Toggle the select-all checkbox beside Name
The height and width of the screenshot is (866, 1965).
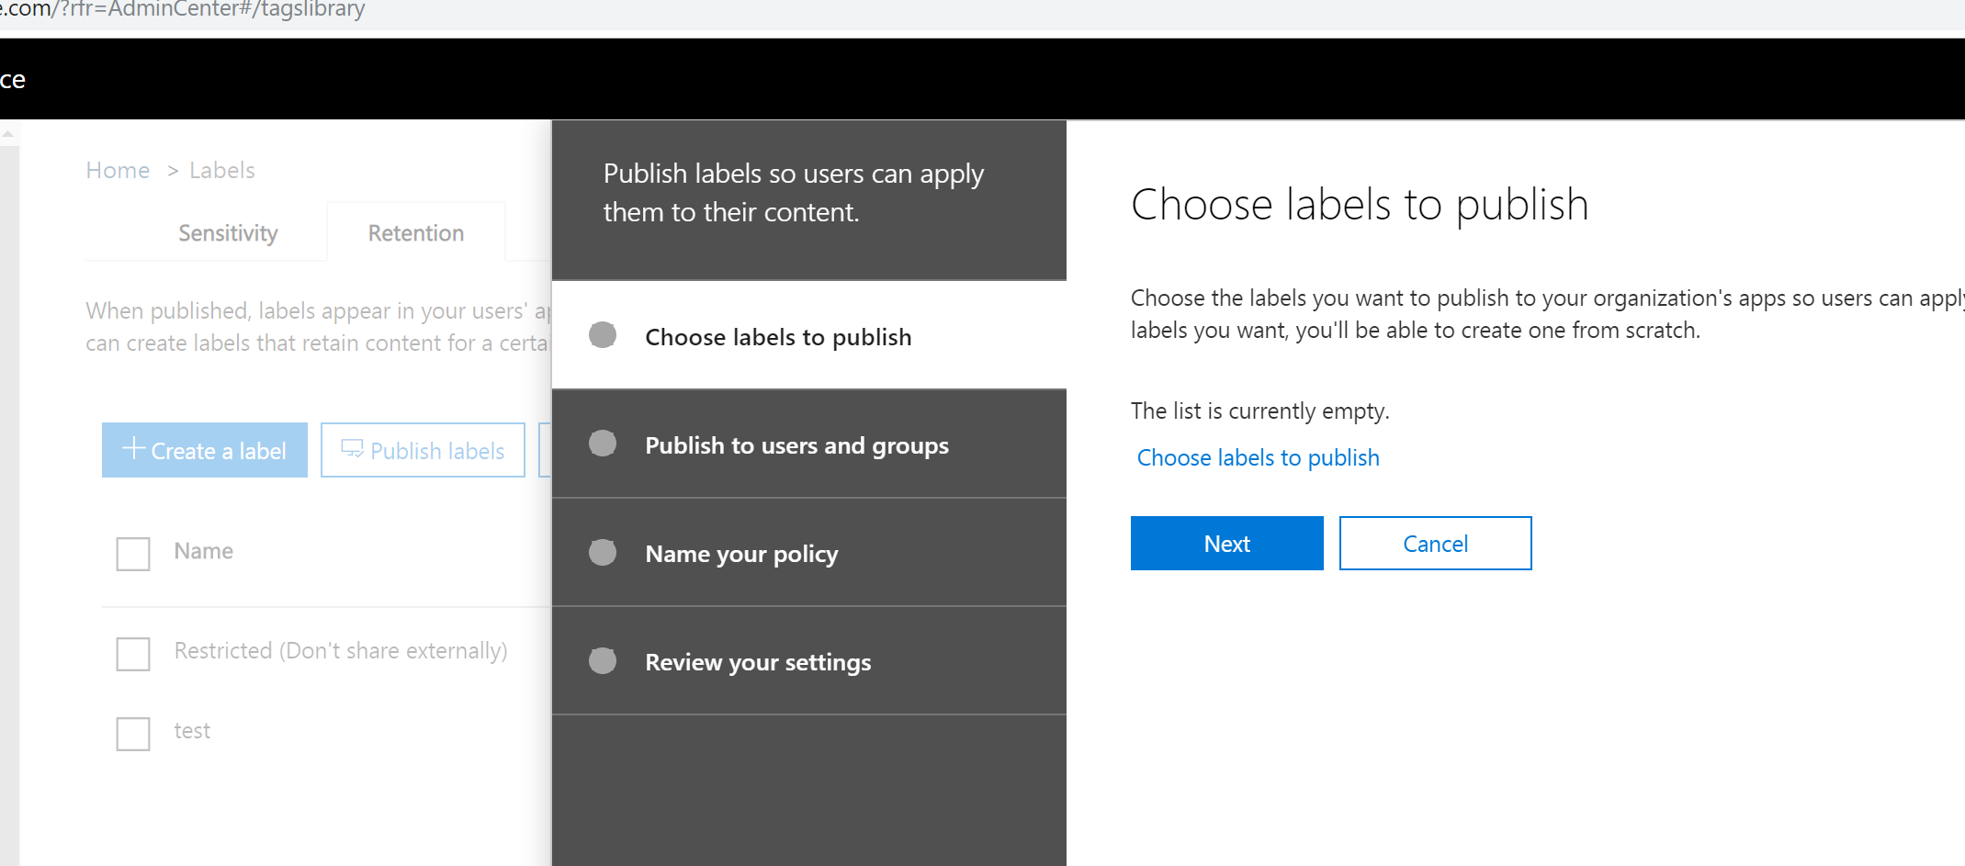(133, 554)
